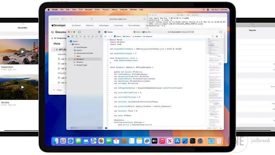Screen dimensions: 275x155
Task: Open Control Center in menu bar
Action: [208, 10]
